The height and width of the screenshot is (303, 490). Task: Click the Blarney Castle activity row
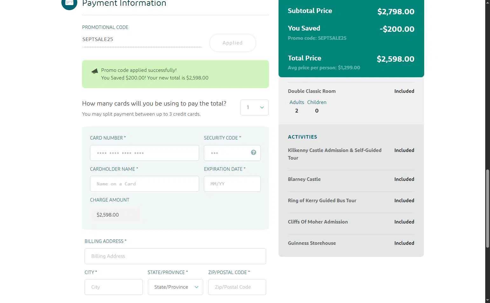351,179
